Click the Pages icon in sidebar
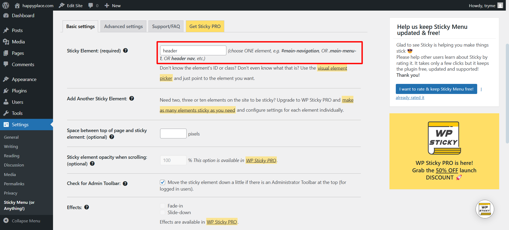This screenshot has width=509, height=230. tap(6, 53)
